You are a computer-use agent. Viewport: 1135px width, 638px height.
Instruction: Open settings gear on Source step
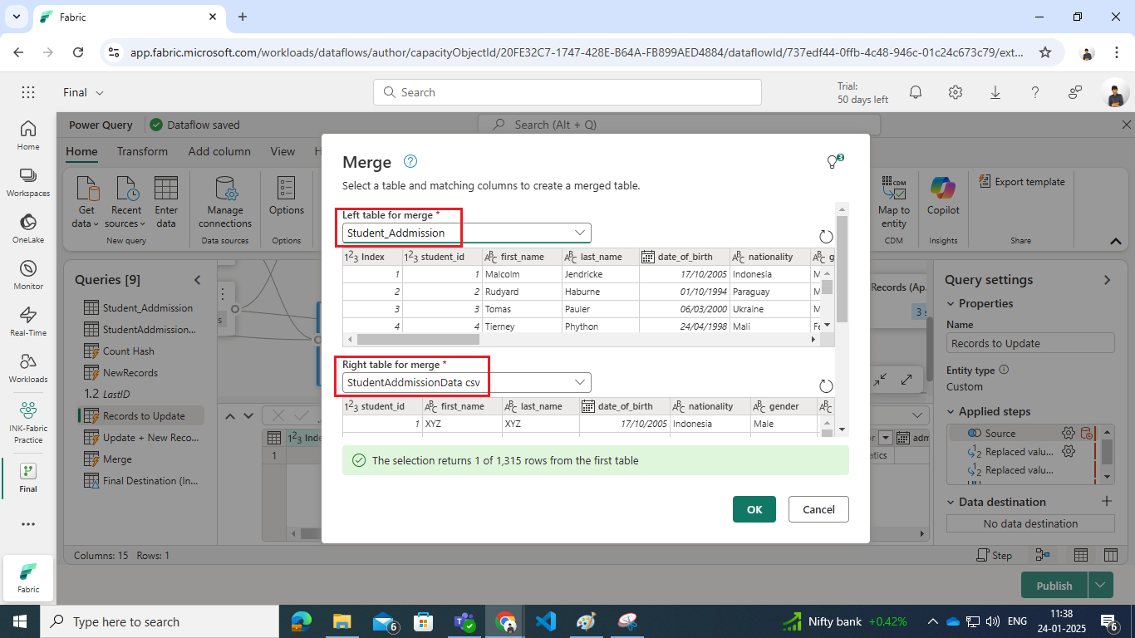coord(1069,433)
